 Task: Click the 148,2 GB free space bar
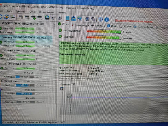pyautogui.click(x=25, y=94)
